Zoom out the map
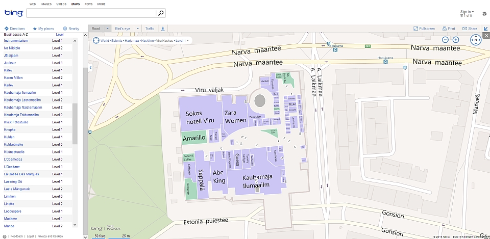Screen dimensions: 490x239 [x=446, y=40]
